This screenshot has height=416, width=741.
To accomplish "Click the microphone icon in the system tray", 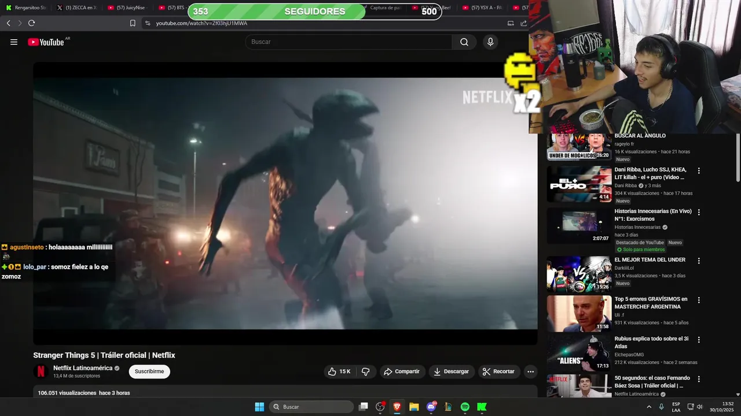I will coord(661,407).
